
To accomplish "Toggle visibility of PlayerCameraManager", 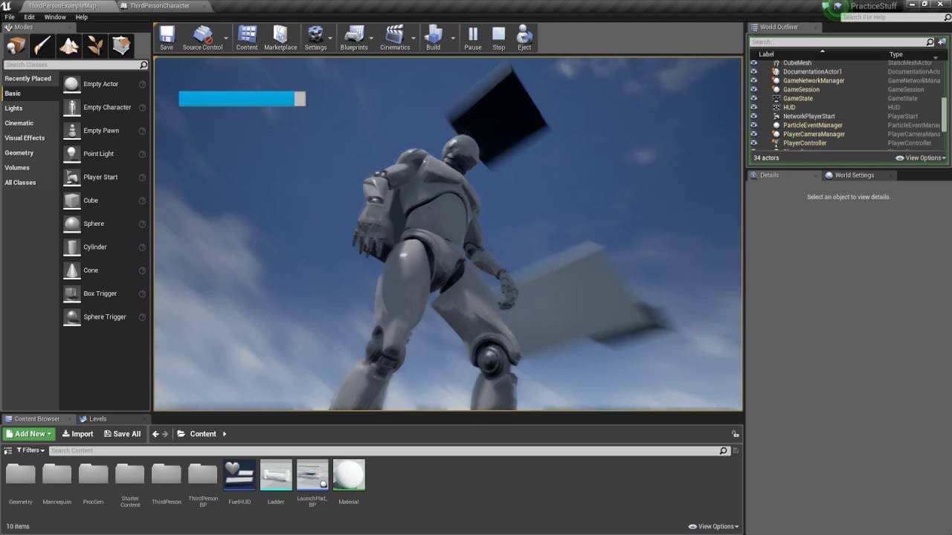I will [x=753, y=134].
